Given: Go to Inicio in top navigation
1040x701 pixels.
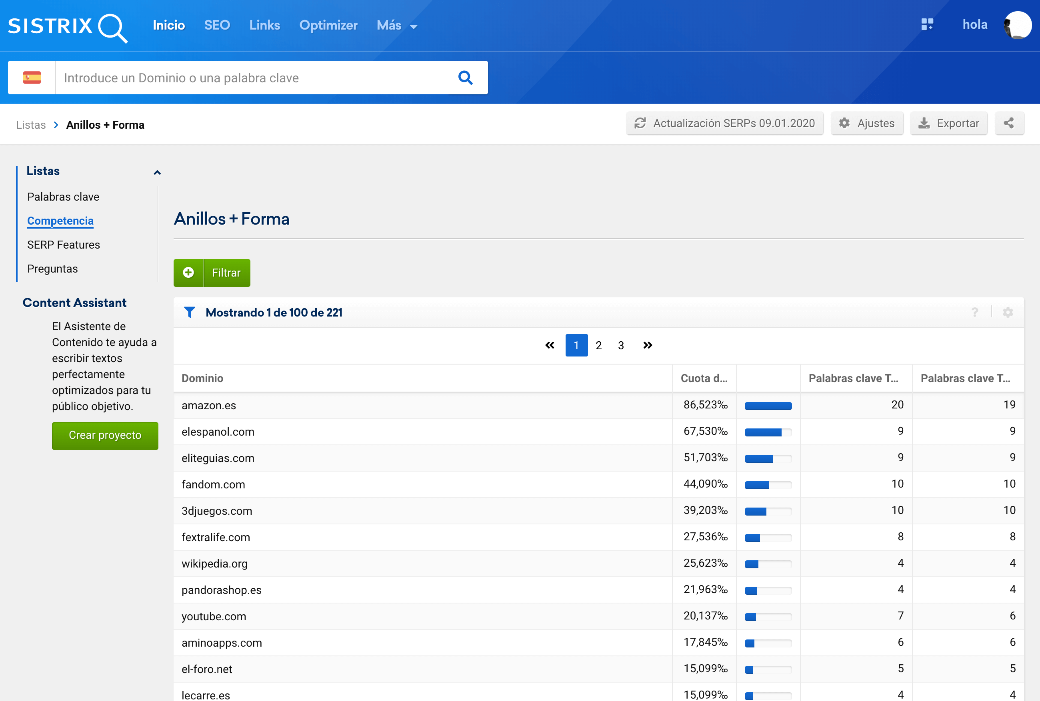Looking at the screenshot, I should (169, 26).
